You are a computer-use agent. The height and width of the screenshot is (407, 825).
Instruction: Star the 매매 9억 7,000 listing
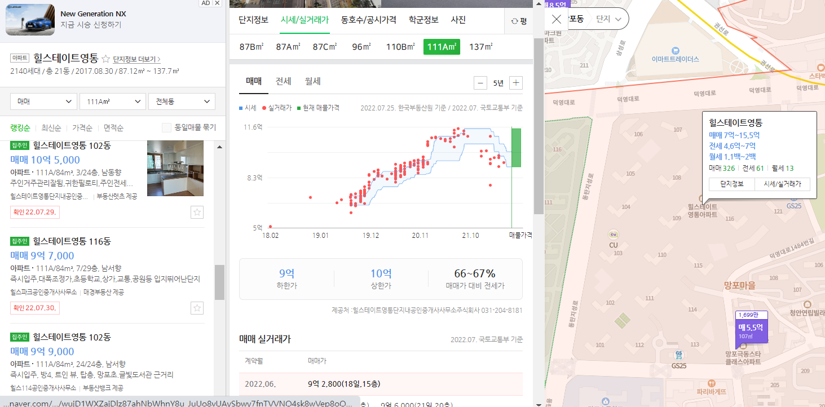click(x=197, y=308)
